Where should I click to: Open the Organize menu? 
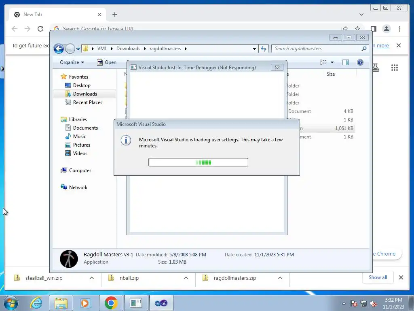[x=72, y=62]
